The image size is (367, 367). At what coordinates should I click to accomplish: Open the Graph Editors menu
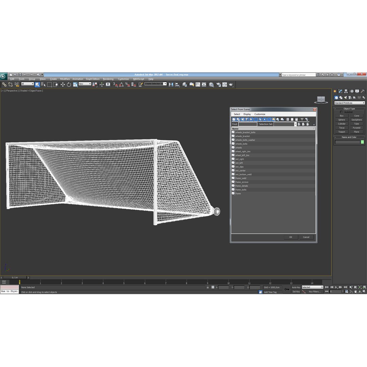(92, 79)
